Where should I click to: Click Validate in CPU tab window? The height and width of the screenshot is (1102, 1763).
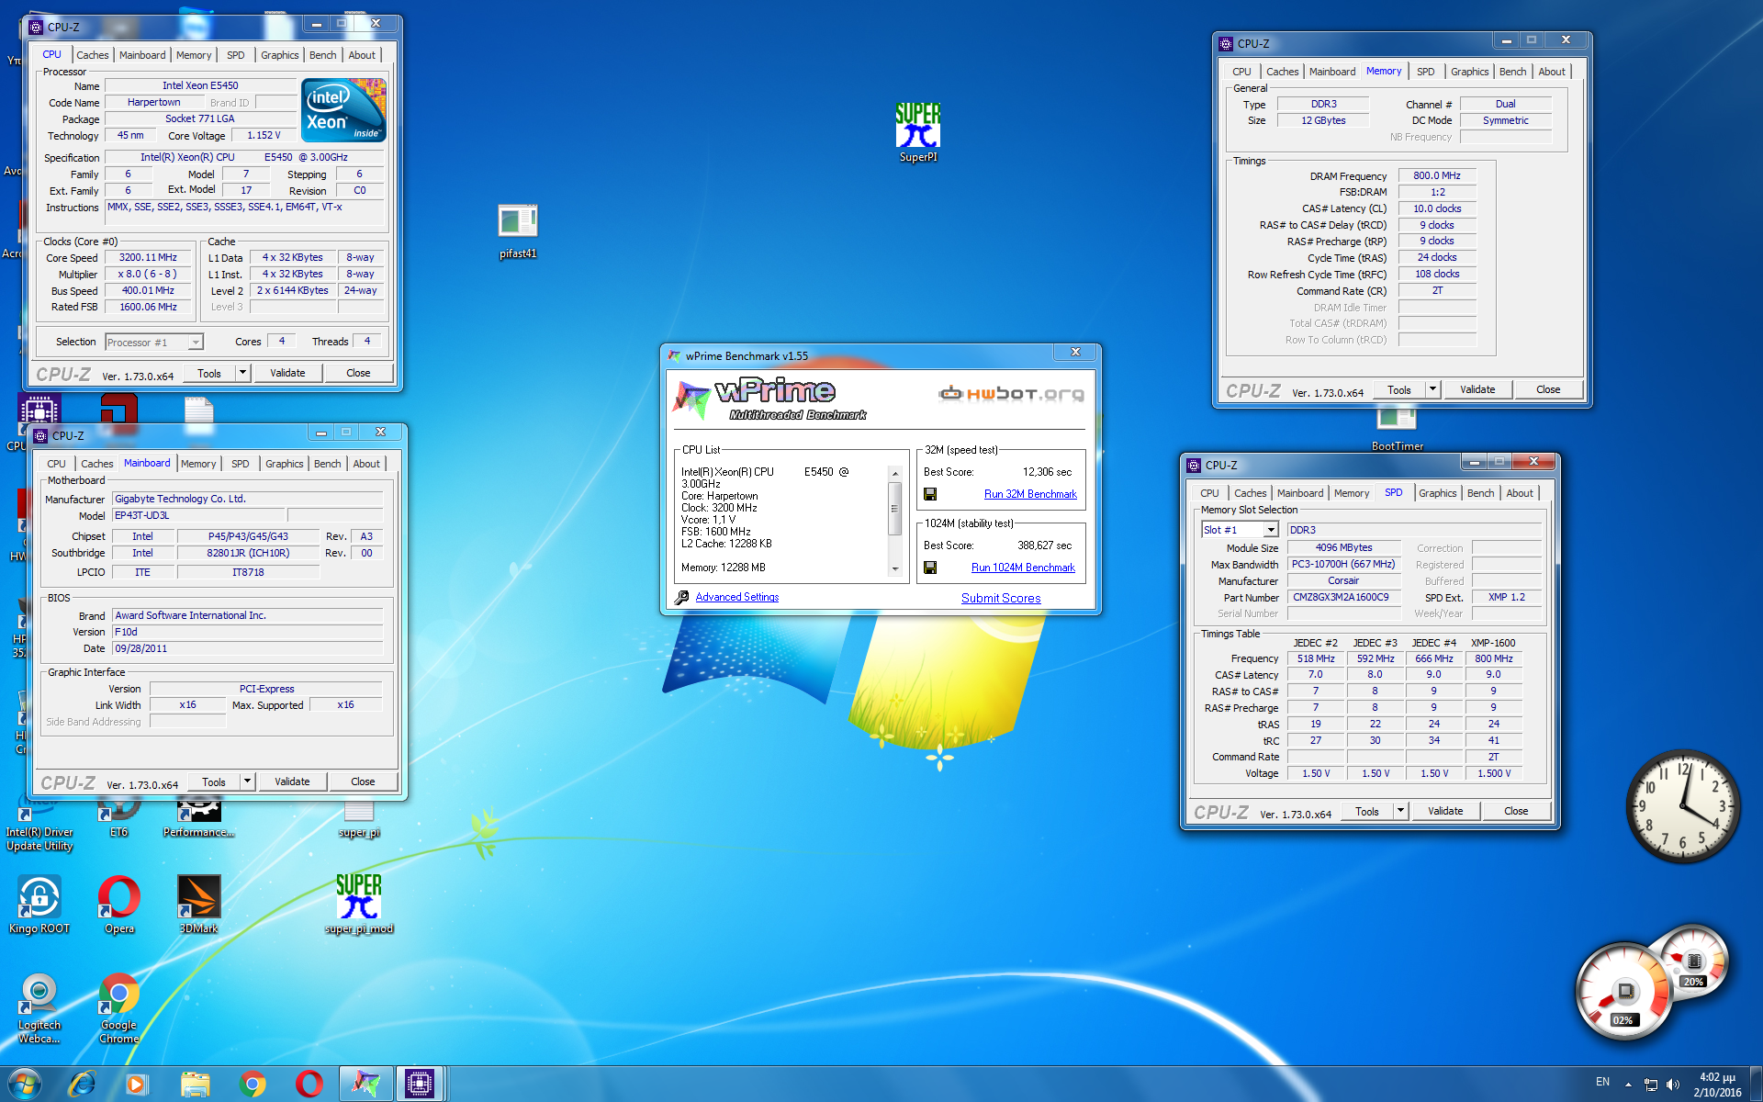point(287,373)
